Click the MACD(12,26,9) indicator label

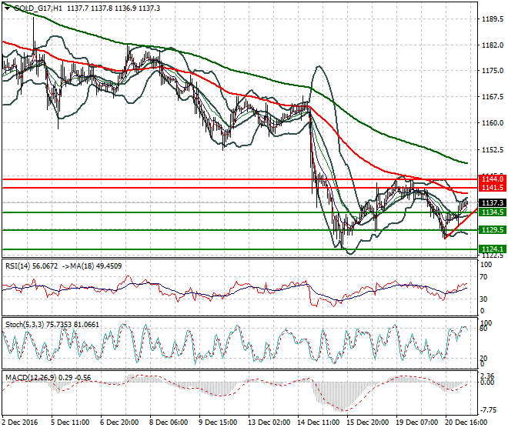coord(25,376)
